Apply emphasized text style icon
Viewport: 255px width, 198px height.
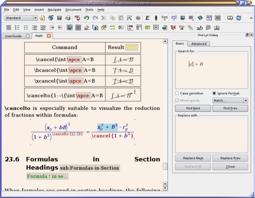(x=147, y=18)
